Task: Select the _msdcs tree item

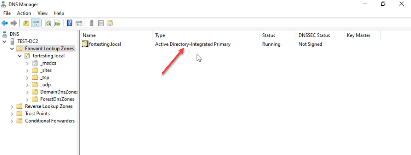Action: click(x=48, y=63)
